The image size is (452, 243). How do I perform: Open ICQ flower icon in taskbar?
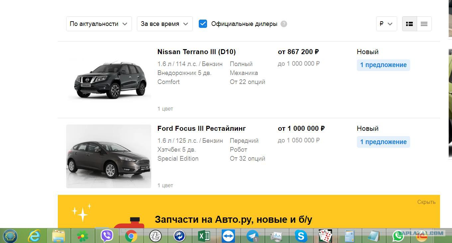click(x=82, y=236)
